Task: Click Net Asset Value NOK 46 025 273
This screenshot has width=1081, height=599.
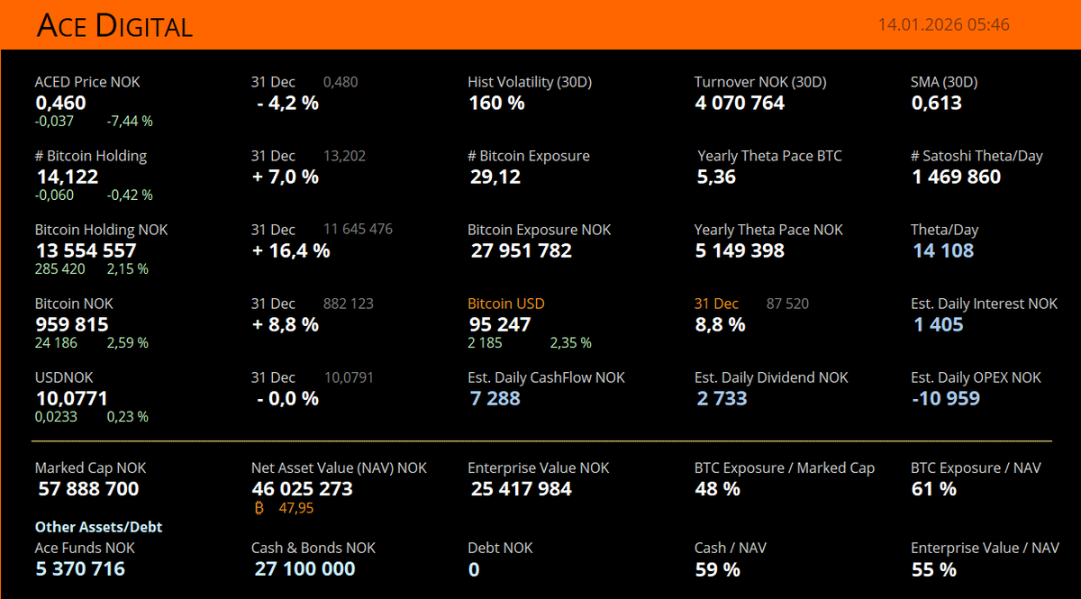Action: 303,489
